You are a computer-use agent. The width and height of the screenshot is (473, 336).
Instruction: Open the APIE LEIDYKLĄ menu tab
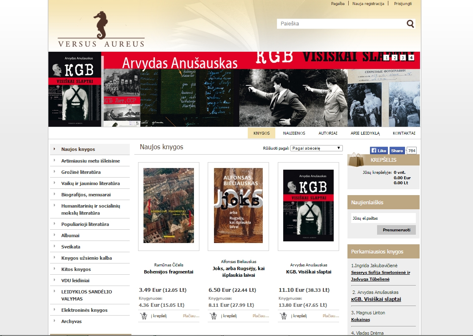pyautogui.click(x=365, y=133)
